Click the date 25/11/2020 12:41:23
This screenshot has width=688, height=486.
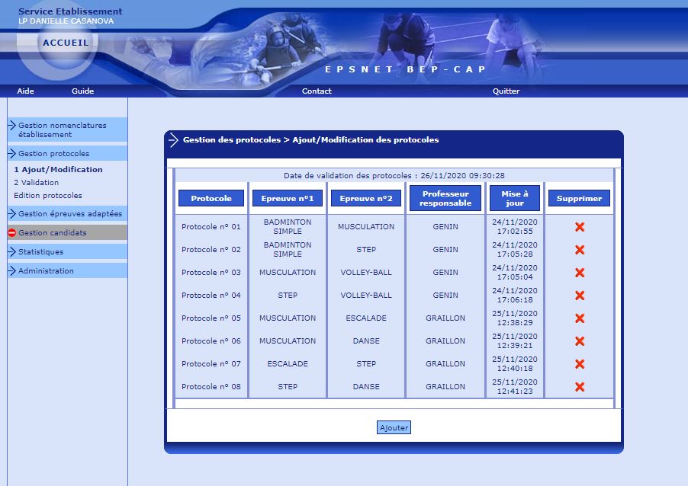[515, 386]
